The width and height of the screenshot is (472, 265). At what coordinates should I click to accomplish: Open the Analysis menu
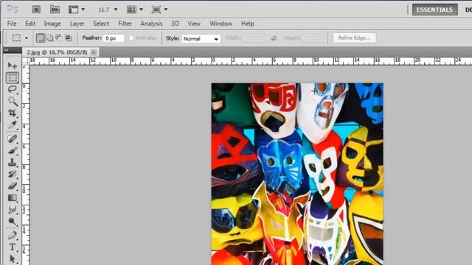pos(151,24)
